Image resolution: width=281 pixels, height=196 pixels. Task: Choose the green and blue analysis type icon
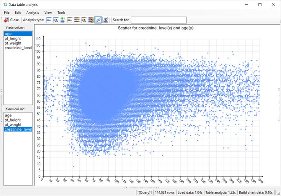[x=63, y=20]
